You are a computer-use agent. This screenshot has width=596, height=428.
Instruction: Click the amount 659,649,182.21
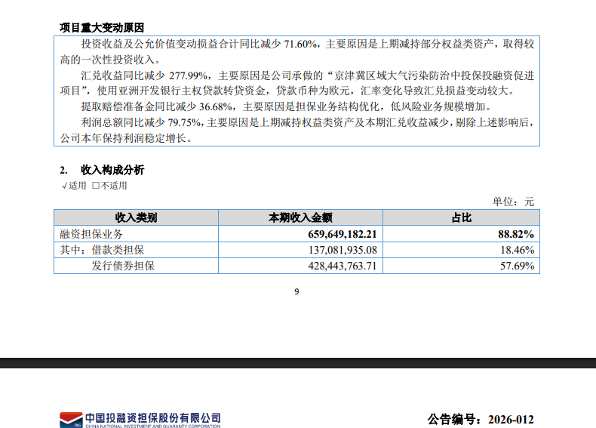coord(342,234)
